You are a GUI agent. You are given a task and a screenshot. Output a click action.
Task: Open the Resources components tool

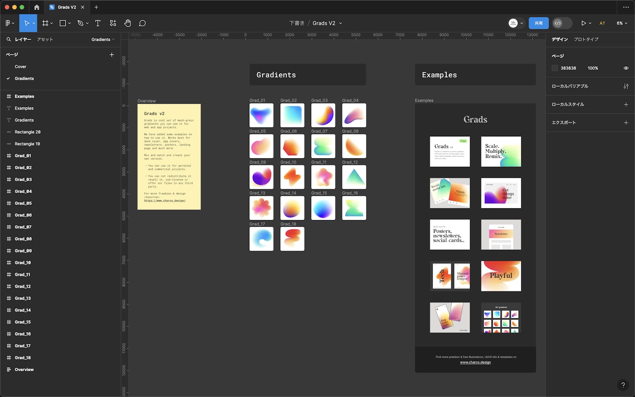click(x=113, y=23)
